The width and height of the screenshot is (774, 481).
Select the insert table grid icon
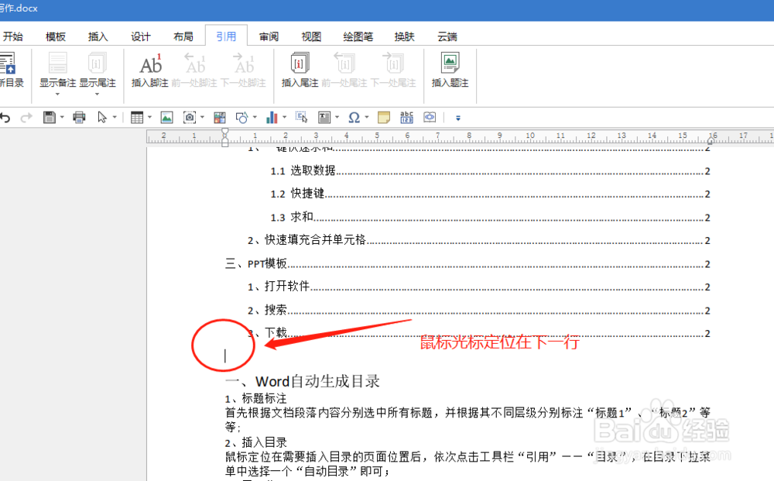point(138,117)
